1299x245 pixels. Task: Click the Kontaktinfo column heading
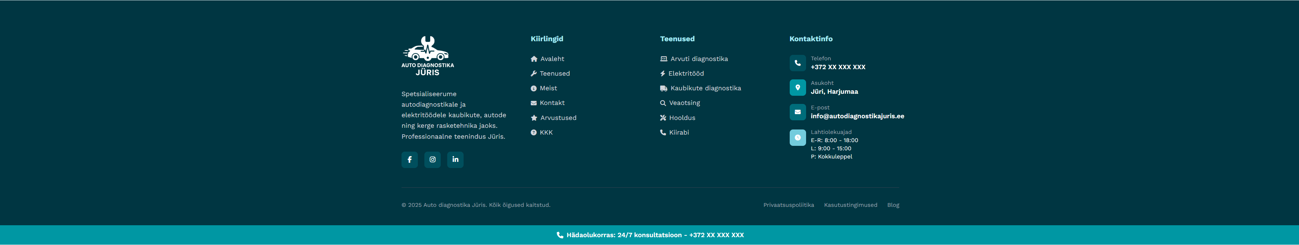click(x=811, y=39)
